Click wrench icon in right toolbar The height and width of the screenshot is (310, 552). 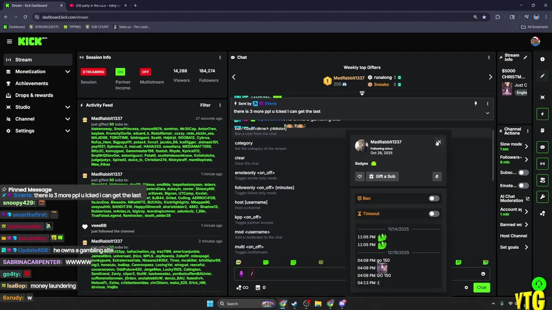click(543, 197)
